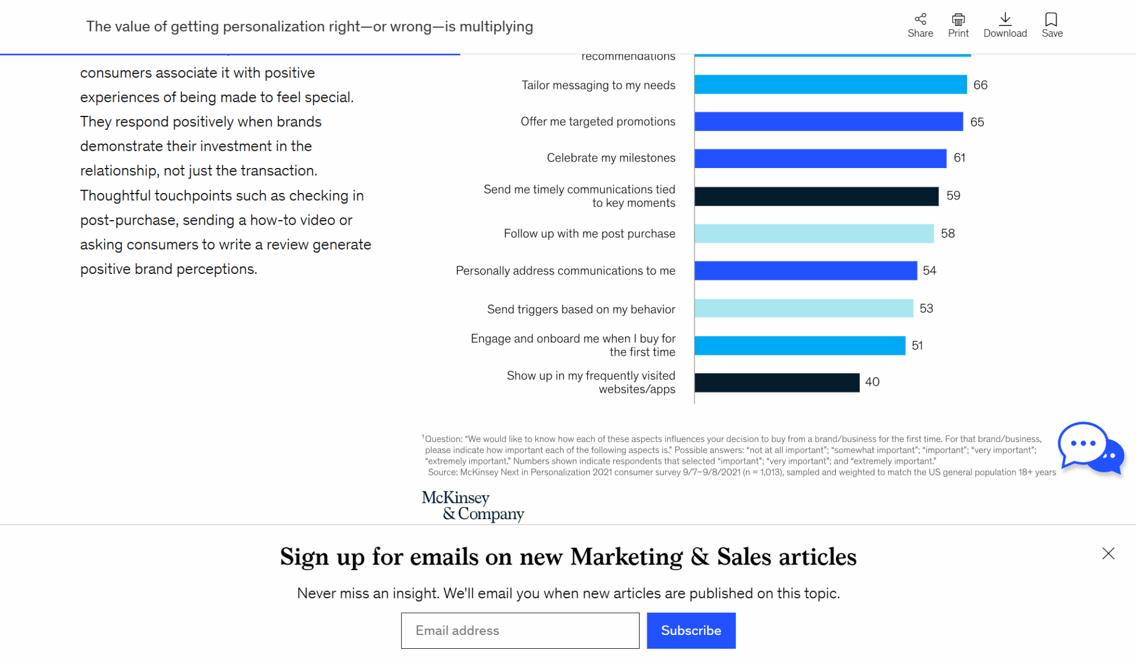
Task: Download the article
Action: click(1005, 24)
